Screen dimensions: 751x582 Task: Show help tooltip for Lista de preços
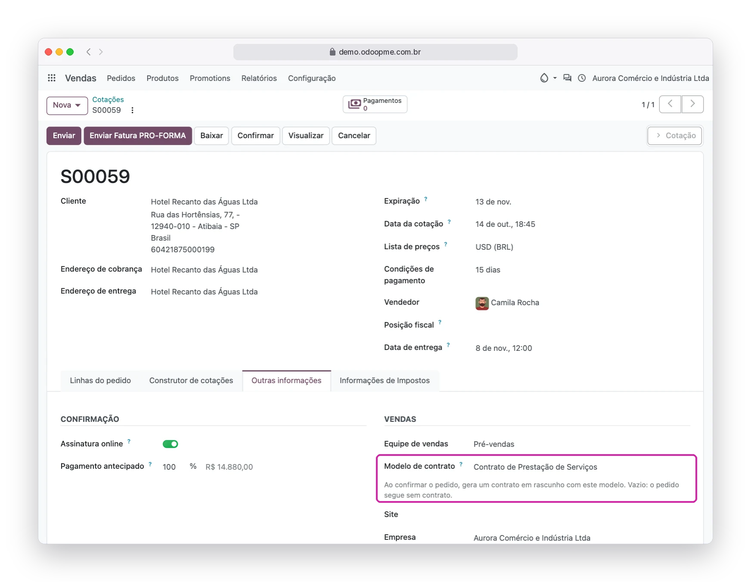[x=446, y=245]
